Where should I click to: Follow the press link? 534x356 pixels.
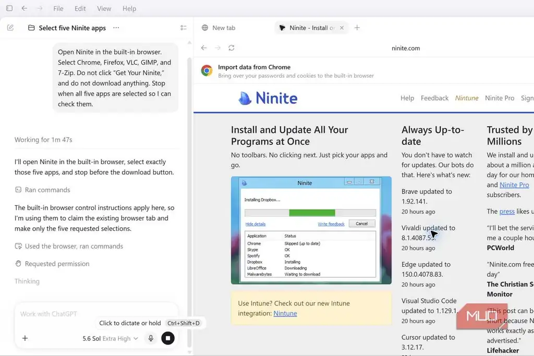pyautogui.click(x=507, y=211)
